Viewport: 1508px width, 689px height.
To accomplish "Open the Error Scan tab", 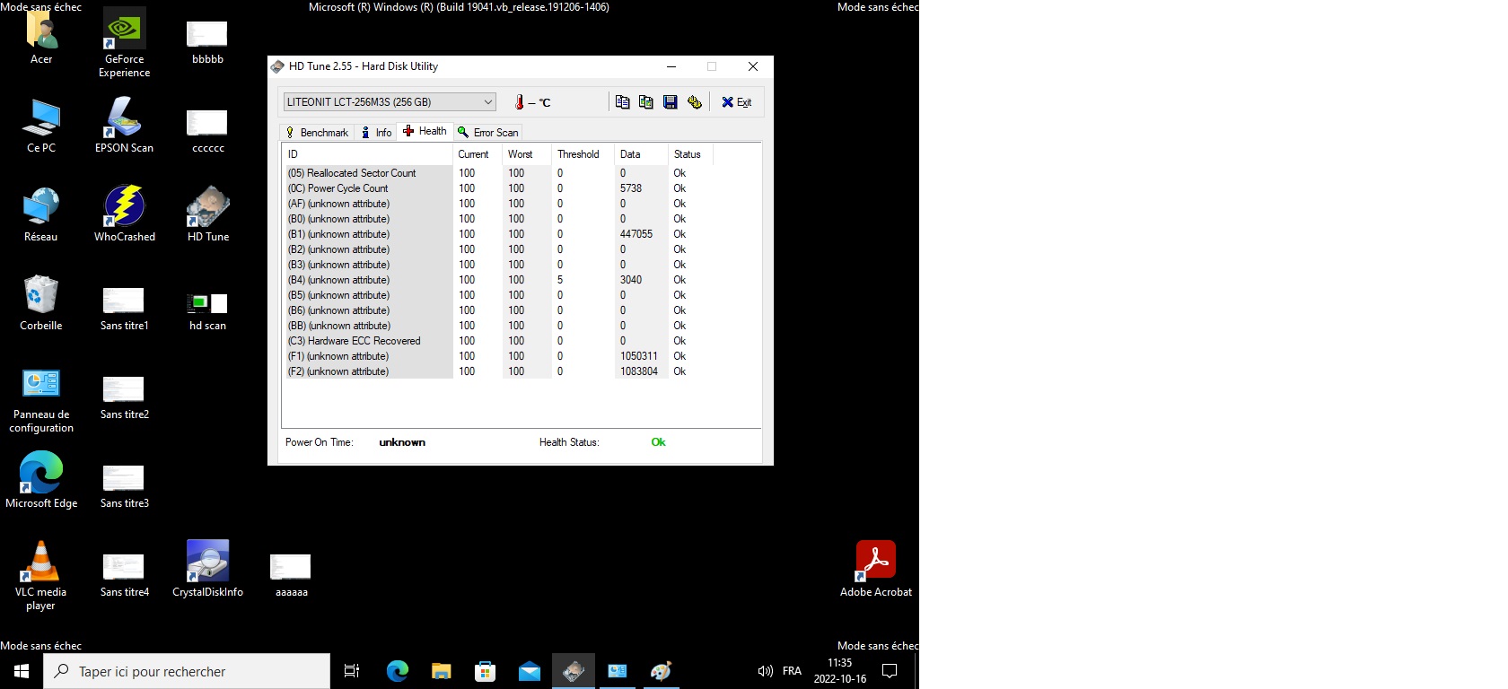I will (487, 132).
